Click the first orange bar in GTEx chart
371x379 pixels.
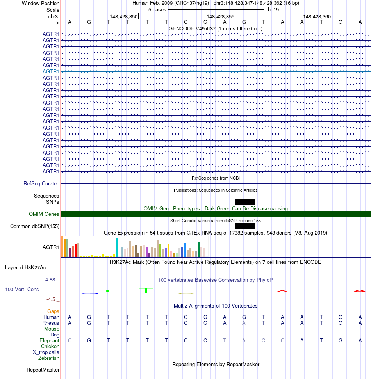point(62,246)
